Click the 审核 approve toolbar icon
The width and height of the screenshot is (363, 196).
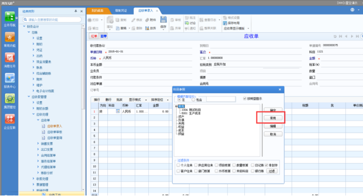point(172,20)
